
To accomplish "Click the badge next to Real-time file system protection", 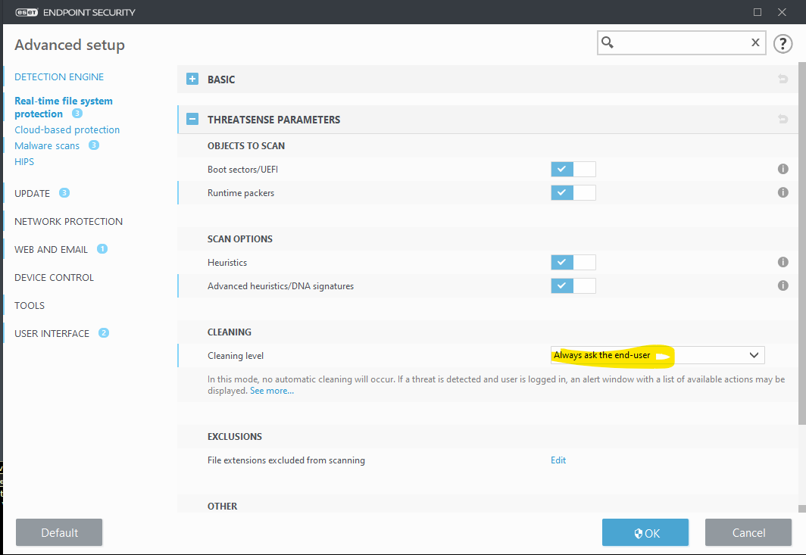I will (77, 114).
